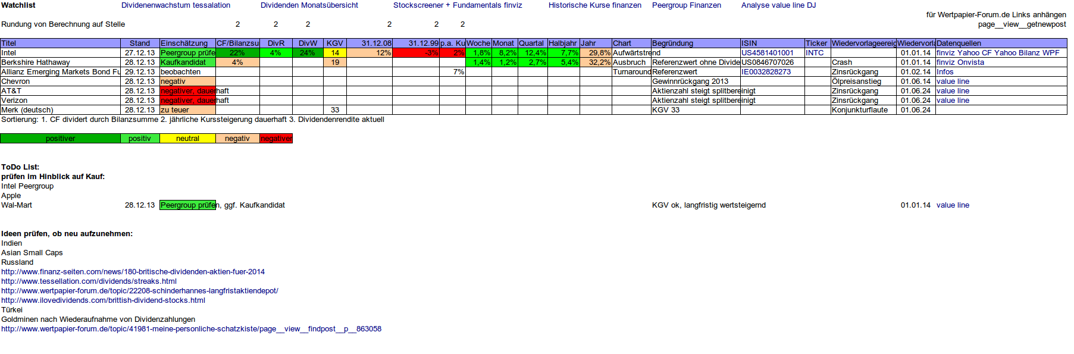This screenshot has width=1074, height=354.
Task: Select the Intel title cell
Action: pyautogui.click(x=60, y=53)
